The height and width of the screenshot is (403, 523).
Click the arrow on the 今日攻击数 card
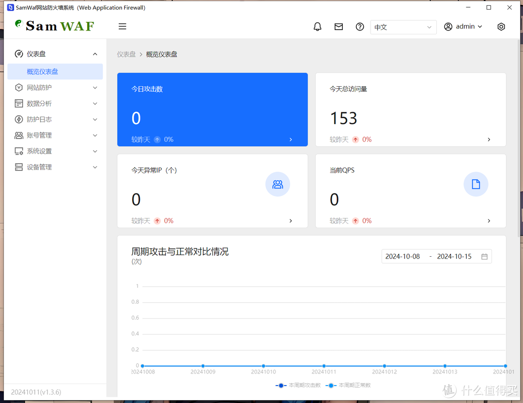tap(291, 139)
